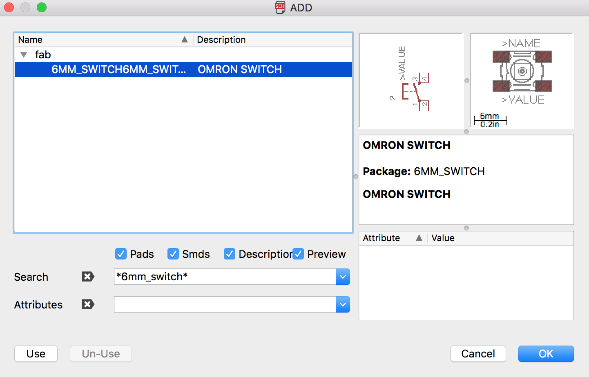
Task: Click the schematic symbol preview thumbnail
Action: point(411,80)
